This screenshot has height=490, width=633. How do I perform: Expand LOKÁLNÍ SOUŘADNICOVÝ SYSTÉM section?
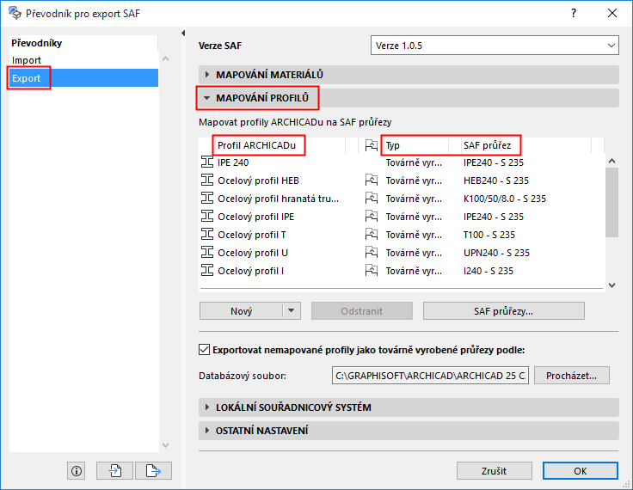[409, 407]
